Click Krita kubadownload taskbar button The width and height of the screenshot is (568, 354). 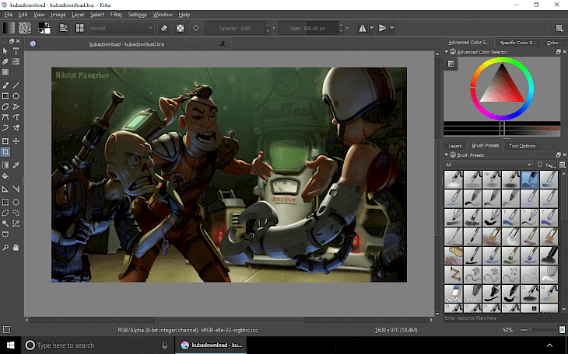click(212, 345)
